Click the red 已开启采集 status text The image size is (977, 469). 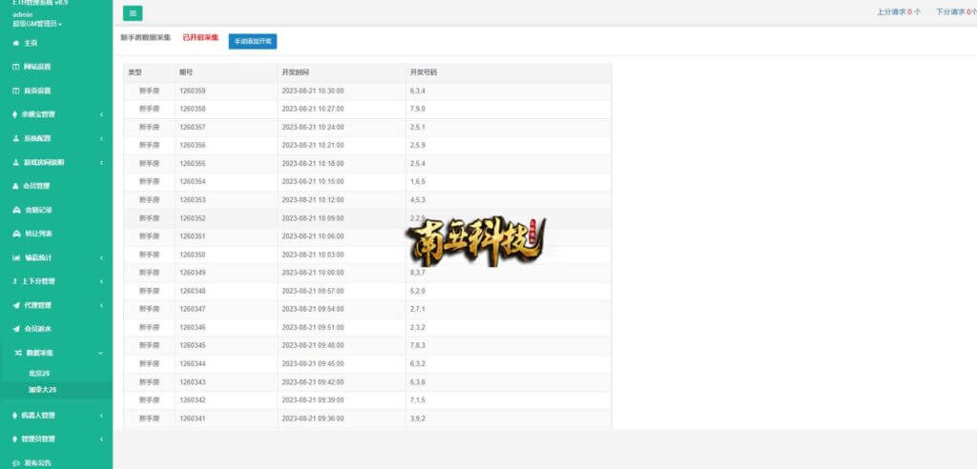[200, 37]
